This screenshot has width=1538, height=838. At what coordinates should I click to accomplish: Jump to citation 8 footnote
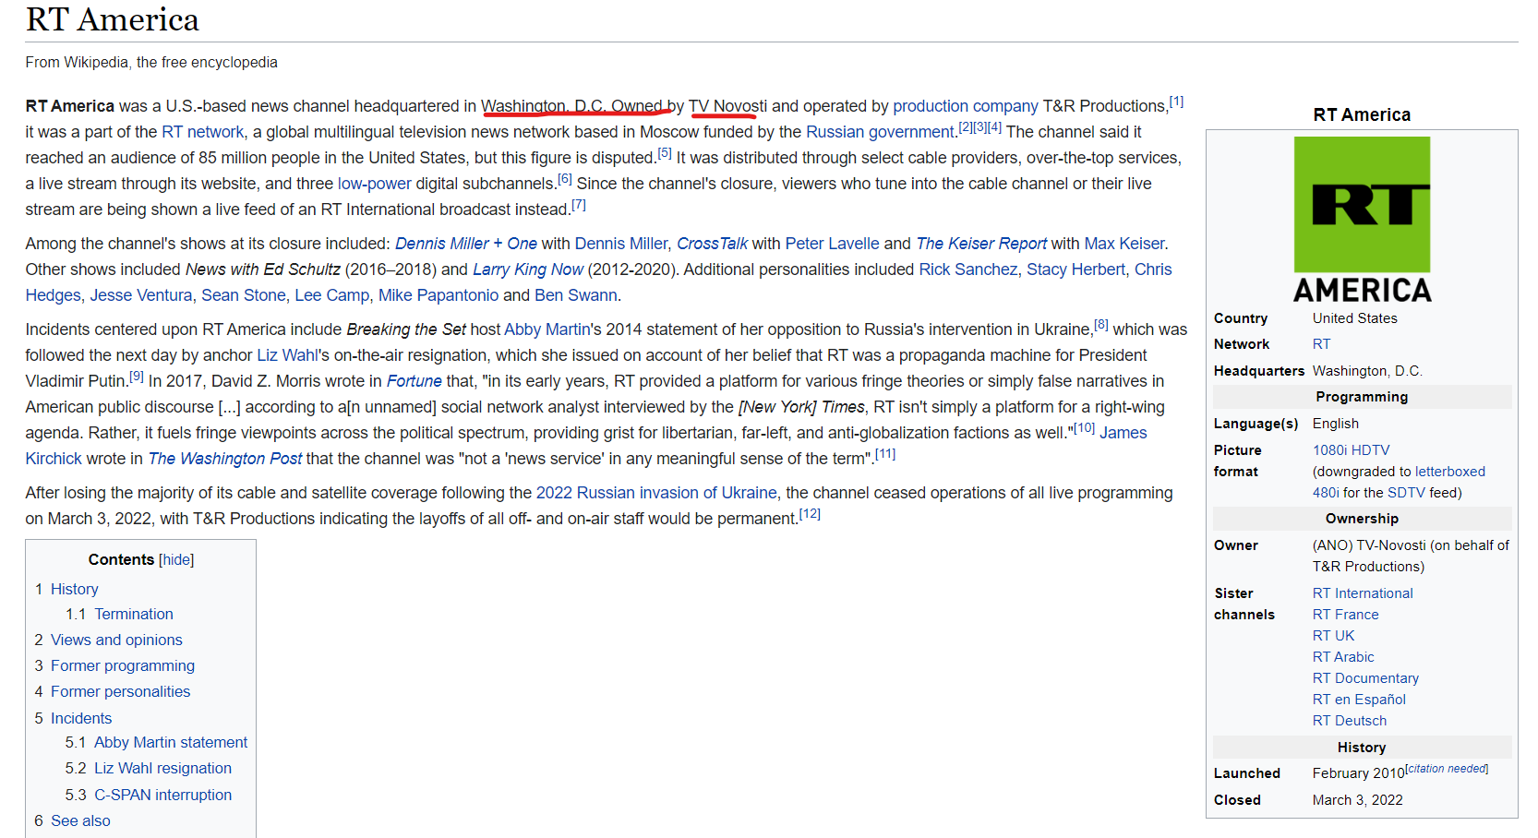[x=1101, y=325]
